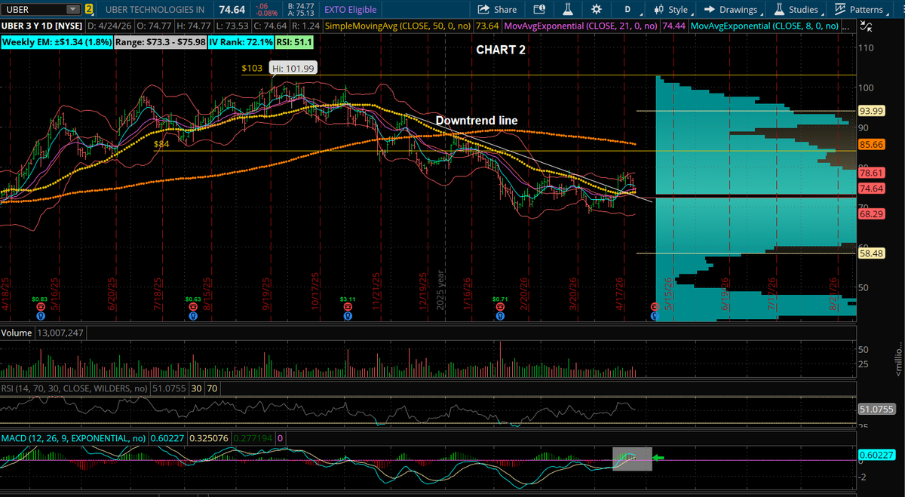
Task: Click the $103 resistance level label
Action: 252,68
